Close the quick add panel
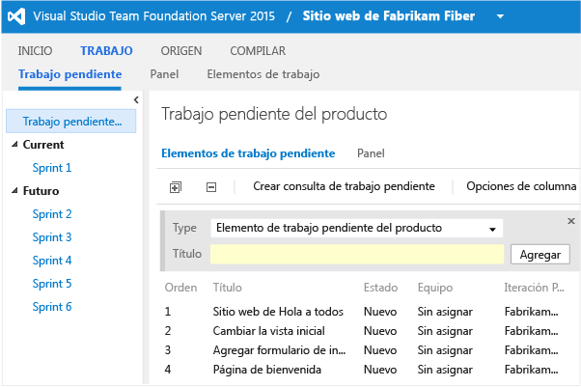Image resolution: width=581 pixels, height=387 pixels. pyautogui.click(x=571, y=221)
